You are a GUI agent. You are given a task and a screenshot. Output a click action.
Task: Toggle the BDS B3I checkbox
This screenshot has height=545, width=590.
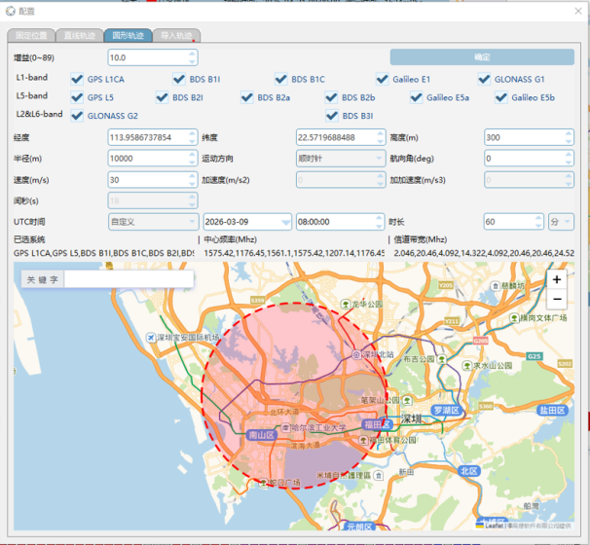click(x=332, y=116)
